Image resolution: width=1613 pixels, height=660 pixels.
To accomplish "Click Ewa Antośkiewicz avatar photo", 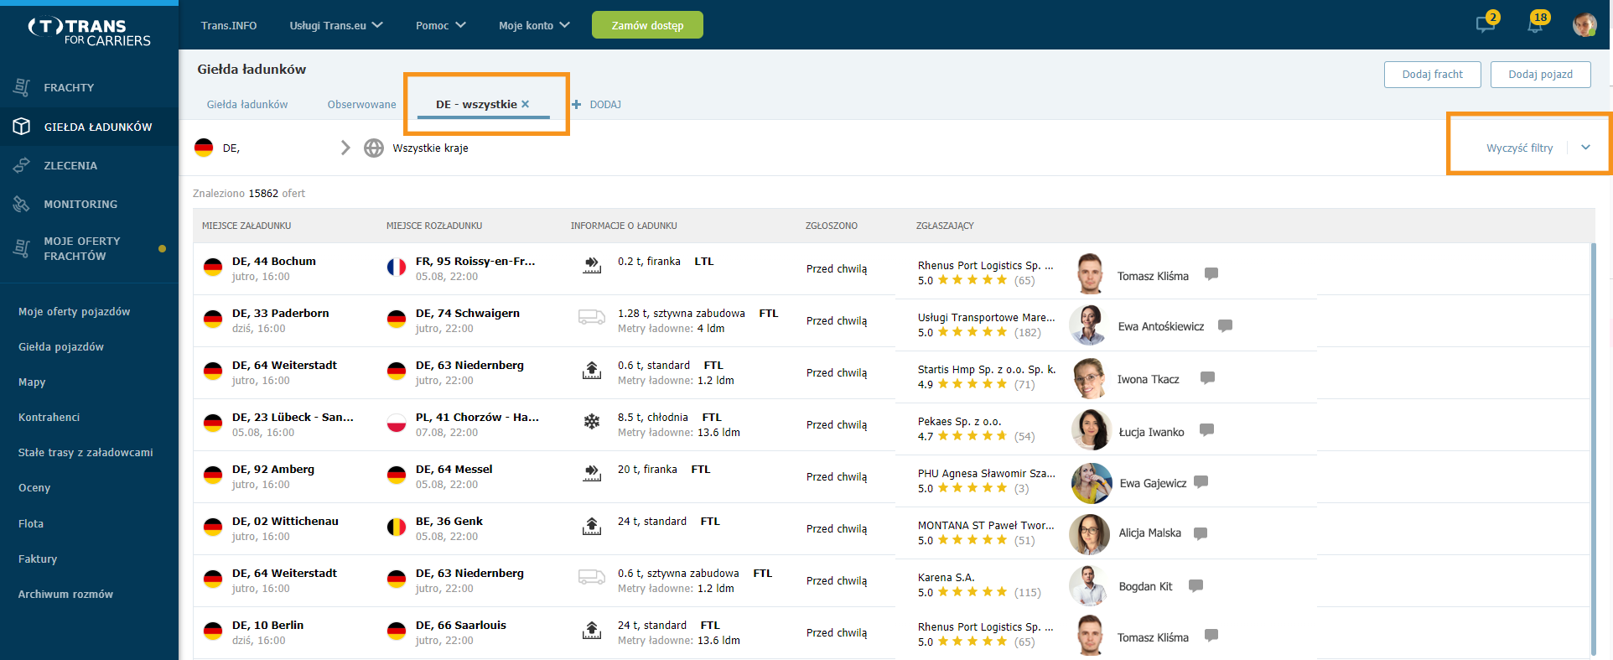I will tap(1090, 325).
